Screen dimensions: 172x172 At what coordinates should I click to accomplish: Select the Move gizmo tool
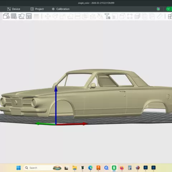(x=48, y=16)
